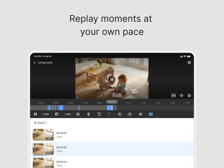The width and height of the screenshot is (224, 168).
Task: Open settings gear in the top right
Action: pos(189,62)
